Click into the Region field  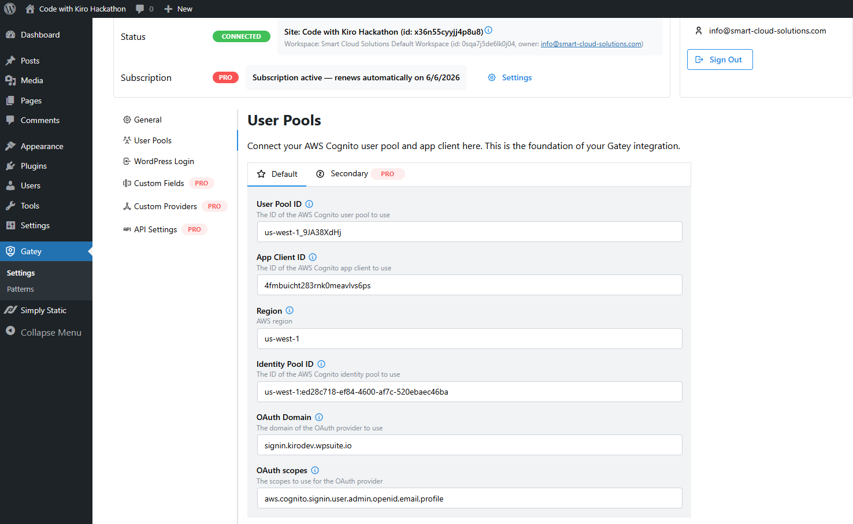(469, 339)
